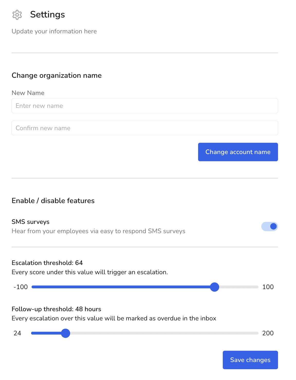Save changes with the bottom button
The height and width of the screenshot is (380, 296).
point(250,360)
